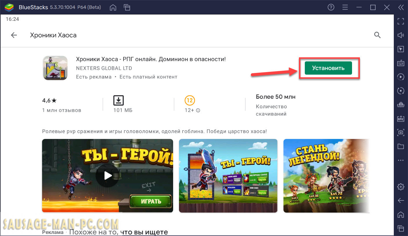
Task: Open the СТАНЬ ЛЕГЕНДОЙ screenshot
Action: click(x=326, y=176)
